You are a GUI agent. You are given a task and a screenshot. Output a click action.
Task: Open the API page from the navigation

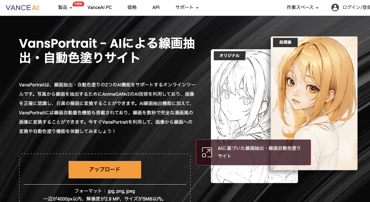tap(156, 8)
